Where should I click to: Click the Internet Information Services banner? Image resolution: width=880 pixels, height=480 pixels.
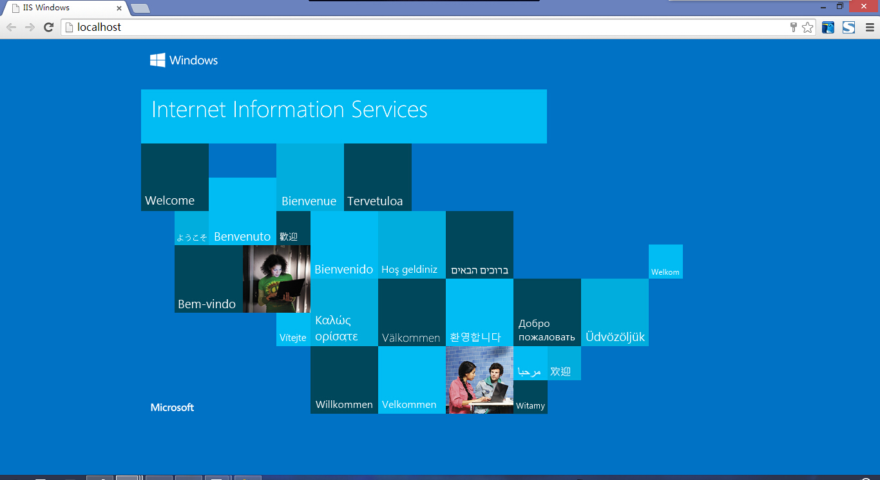343,116
